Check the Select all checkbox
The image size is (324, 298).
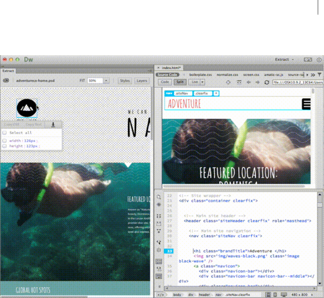point(4,133)
